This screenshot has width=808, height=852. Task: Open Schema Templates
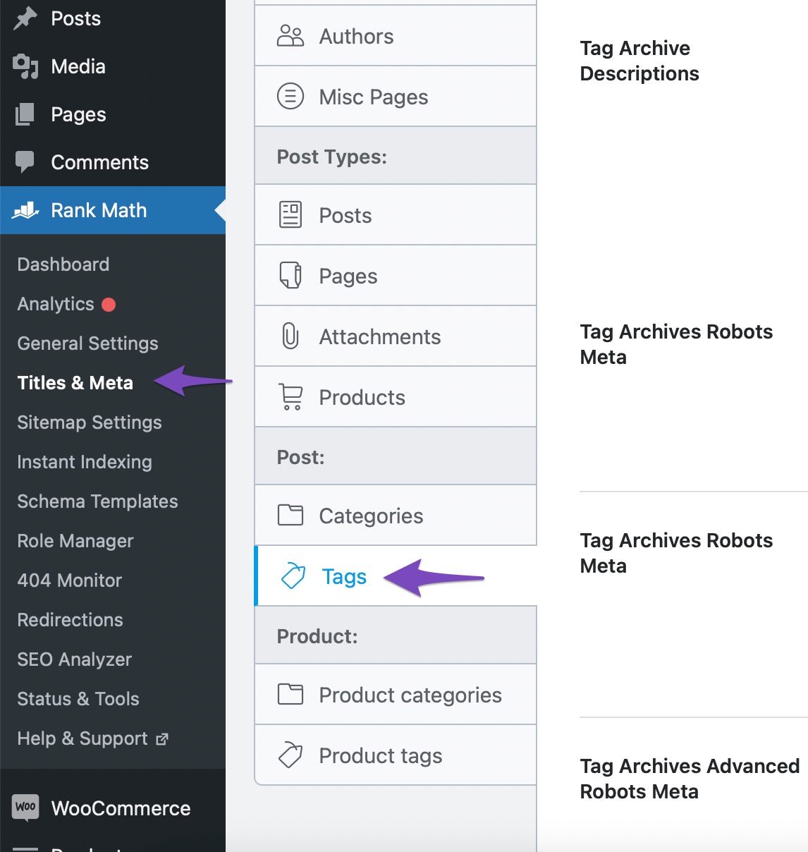point(97,501)
